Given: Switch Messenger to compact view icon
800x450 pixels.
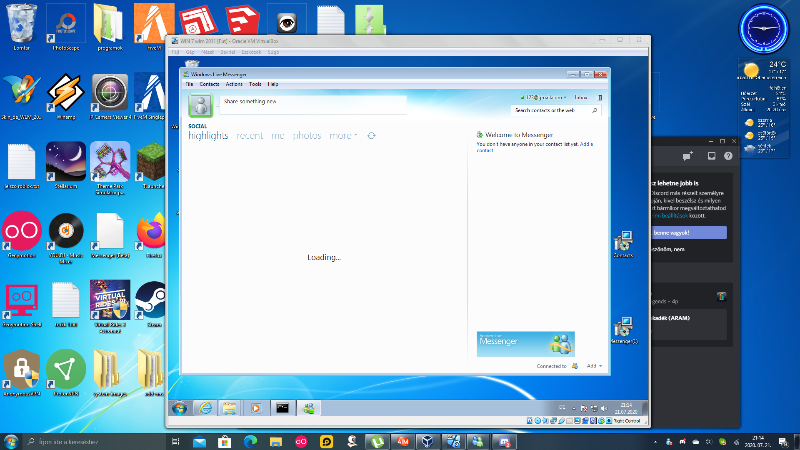Looking at the screenshot, I should pyautogui.click(x=599, y=97).
